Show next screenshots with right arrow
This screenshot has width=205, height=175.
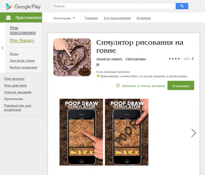coord(194,133)
